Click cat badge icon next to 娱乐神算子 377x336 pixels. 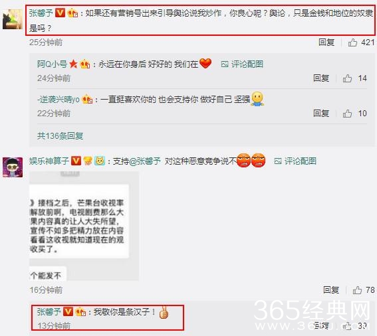(100, 161)
